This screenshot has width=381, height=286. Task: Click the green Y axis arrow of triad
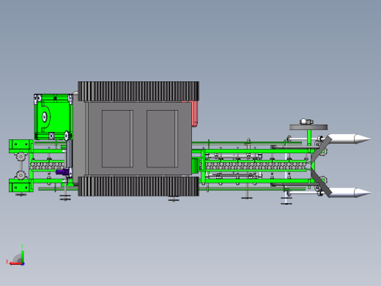22,254
